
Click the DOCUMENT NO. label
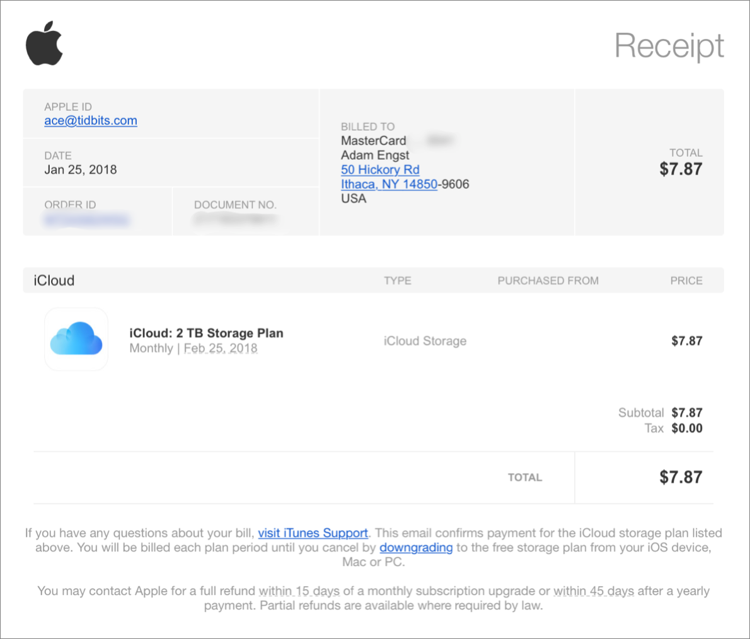click(235, 205)
